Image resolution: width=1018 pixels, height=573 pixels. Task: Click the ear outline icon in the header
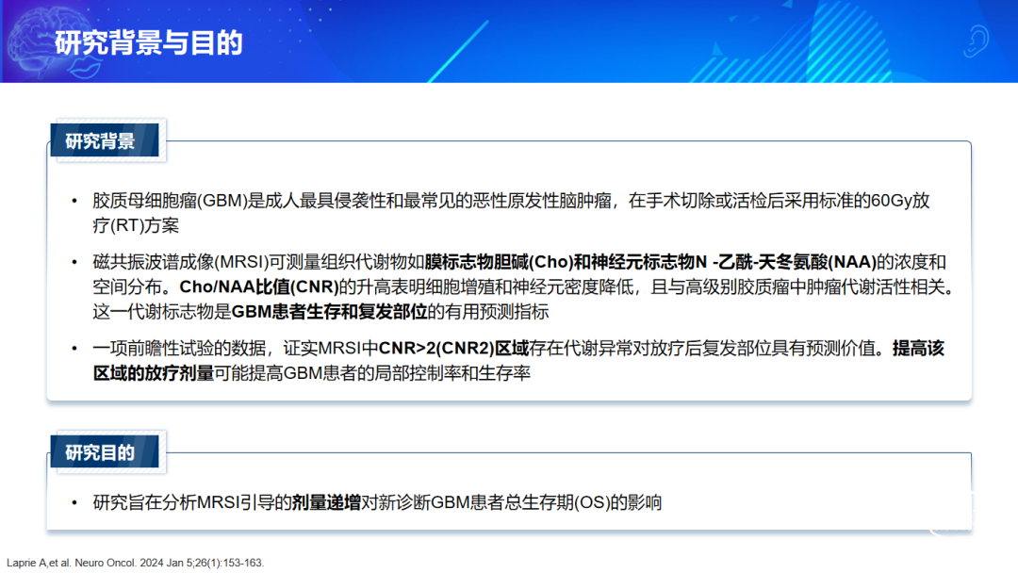pyautogui.click(x=976, y=41)
